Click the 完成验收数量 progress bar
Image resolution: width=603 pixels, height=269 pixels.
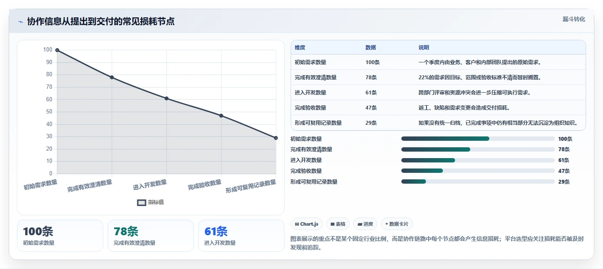point(478,171)
